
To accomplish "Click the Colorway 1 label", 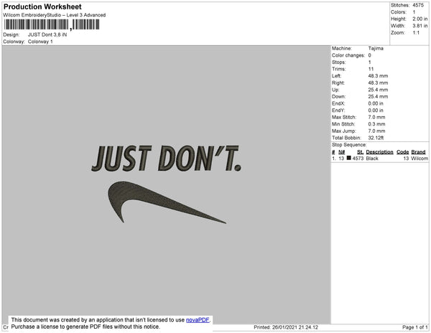I will tap(40, 42).
